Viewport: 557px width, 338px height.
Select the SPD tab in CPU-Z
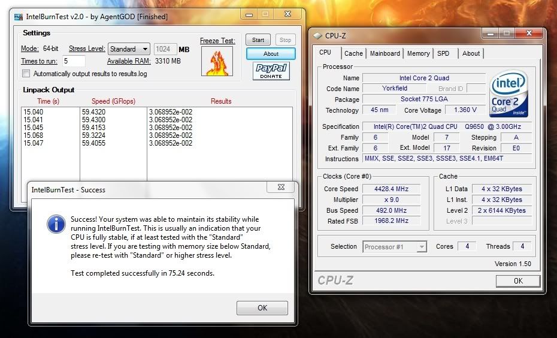tap(443, 53)
